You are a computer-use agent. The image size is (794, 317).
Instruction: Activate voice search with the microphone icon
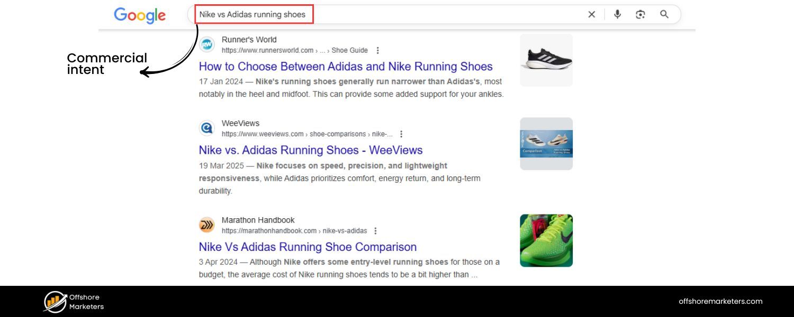coord(617,14)
